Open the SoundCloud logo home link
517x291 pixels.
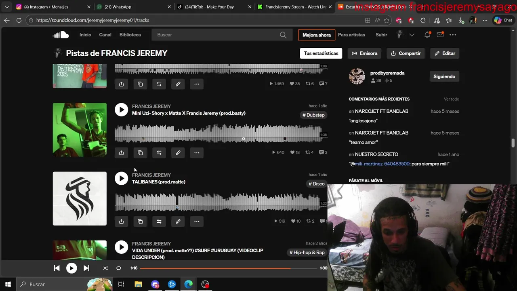tap(61, 35)
